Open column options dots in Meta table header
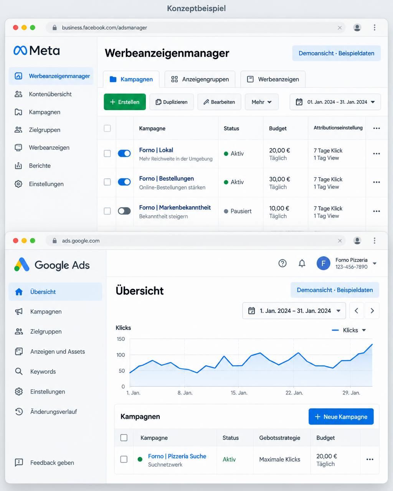 [376, 128]
